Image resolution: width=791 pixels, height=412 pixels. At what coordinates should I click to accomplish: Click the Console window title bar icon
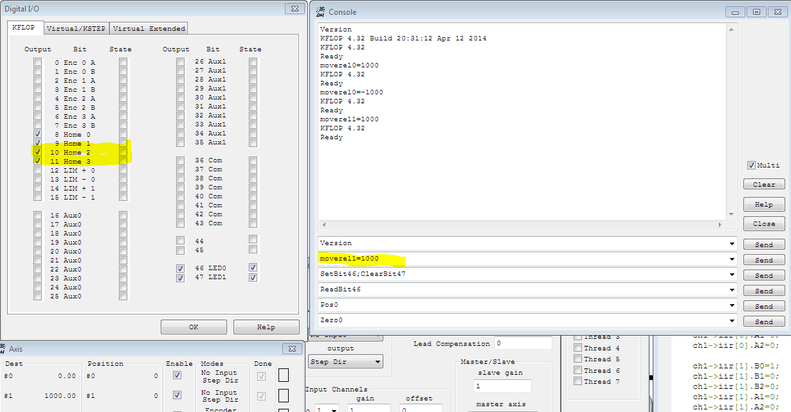[x=320, y=12]
